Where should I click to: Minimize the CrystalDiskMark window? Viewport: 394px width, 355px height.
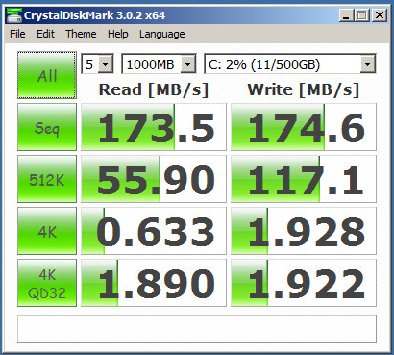(346, 15)
